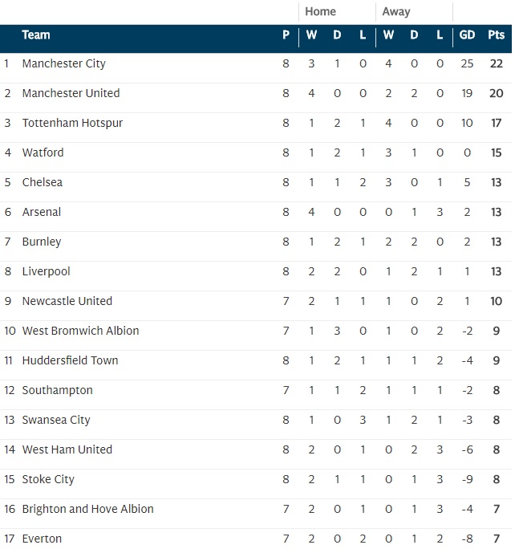Screen dimensions: 515x549
Task: Click the Home group header label
Action: coord(321,12)
